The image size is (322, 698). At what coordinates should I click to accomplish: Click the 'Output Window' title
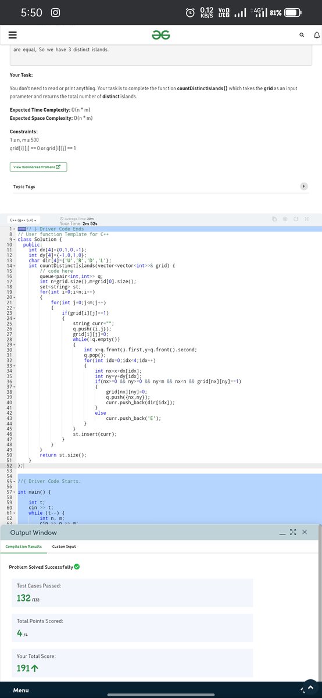pyautogui.click(x=34, y=532)
